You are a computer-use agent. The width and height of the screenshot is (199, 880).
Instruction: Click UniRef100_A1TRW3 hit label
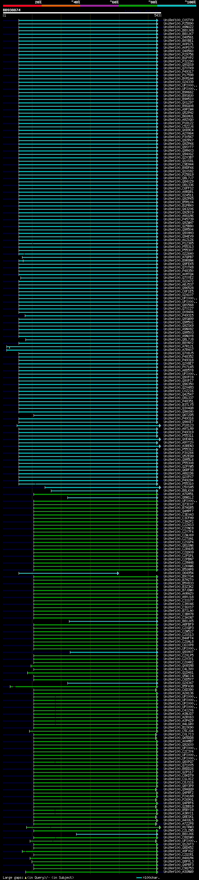(178, 827)
